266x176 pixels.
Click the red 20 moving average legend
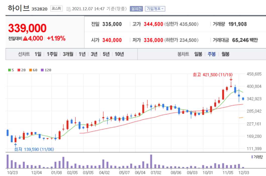(22, 70)
